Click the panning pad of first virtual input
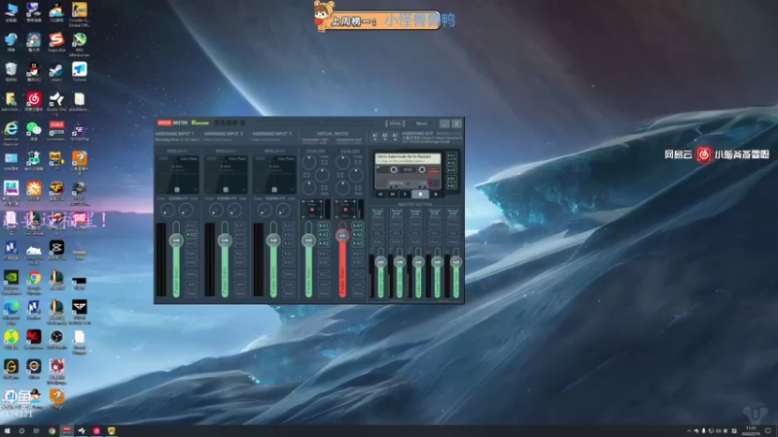 pyautogui.click(x=312, y=209)
